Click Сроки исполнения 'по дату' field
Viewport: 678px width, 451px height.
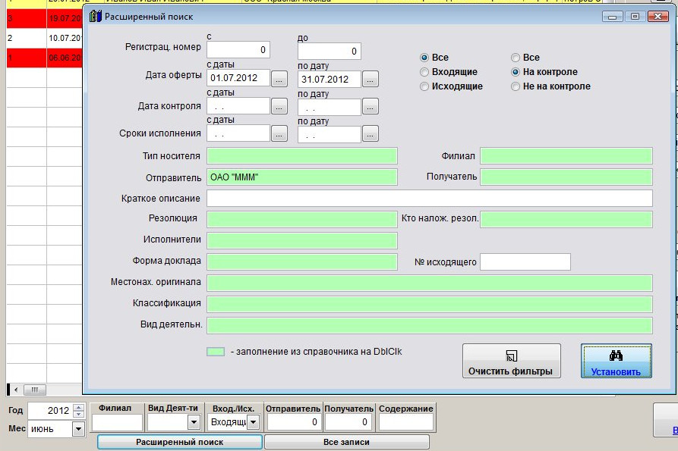(329, 135)
